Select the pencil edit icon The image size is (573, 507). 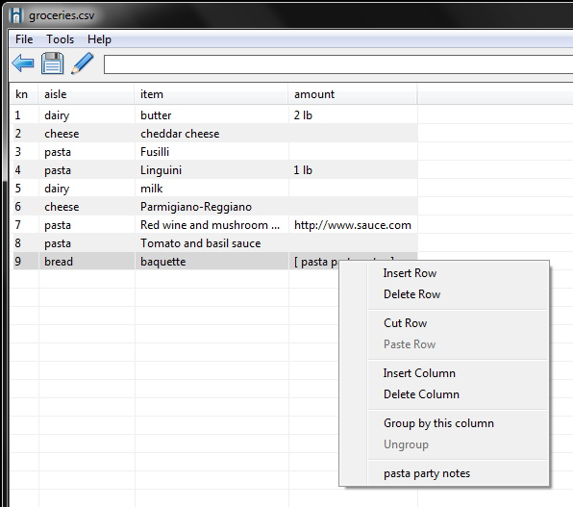(83, 63)
